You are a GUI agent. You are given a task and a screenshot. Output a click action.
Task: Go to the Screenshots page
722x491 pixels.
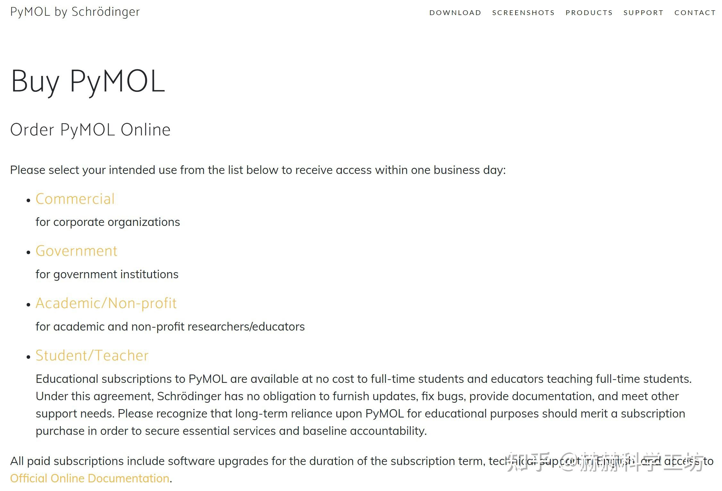pyautogui.click(x=523, y=13)
